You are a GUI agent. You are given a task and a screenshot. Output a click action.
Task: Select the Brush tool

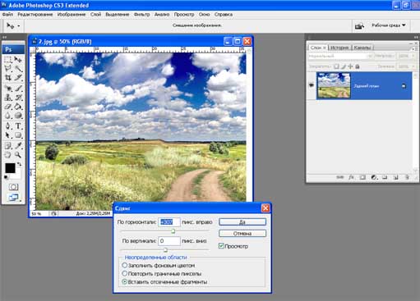coord(18,88)
